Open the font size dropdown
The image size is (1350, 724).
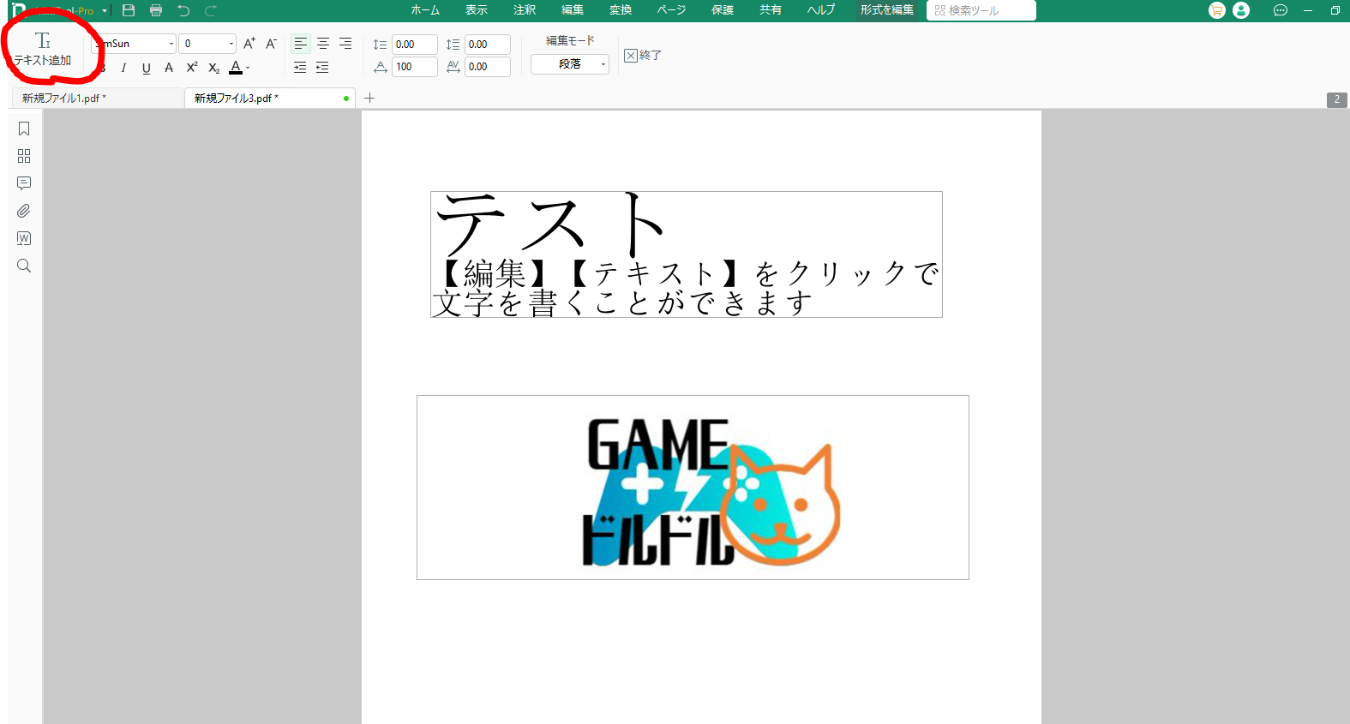pos(231,44)
